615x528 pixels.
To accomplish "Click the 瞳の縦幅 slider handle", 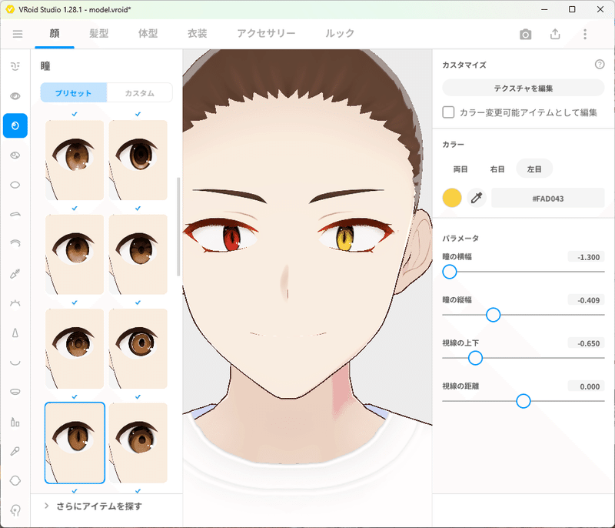I will (493, 315).
